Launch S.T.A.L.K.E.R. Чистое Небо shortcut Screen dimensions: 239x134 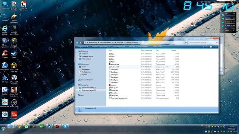pos(14,79)
